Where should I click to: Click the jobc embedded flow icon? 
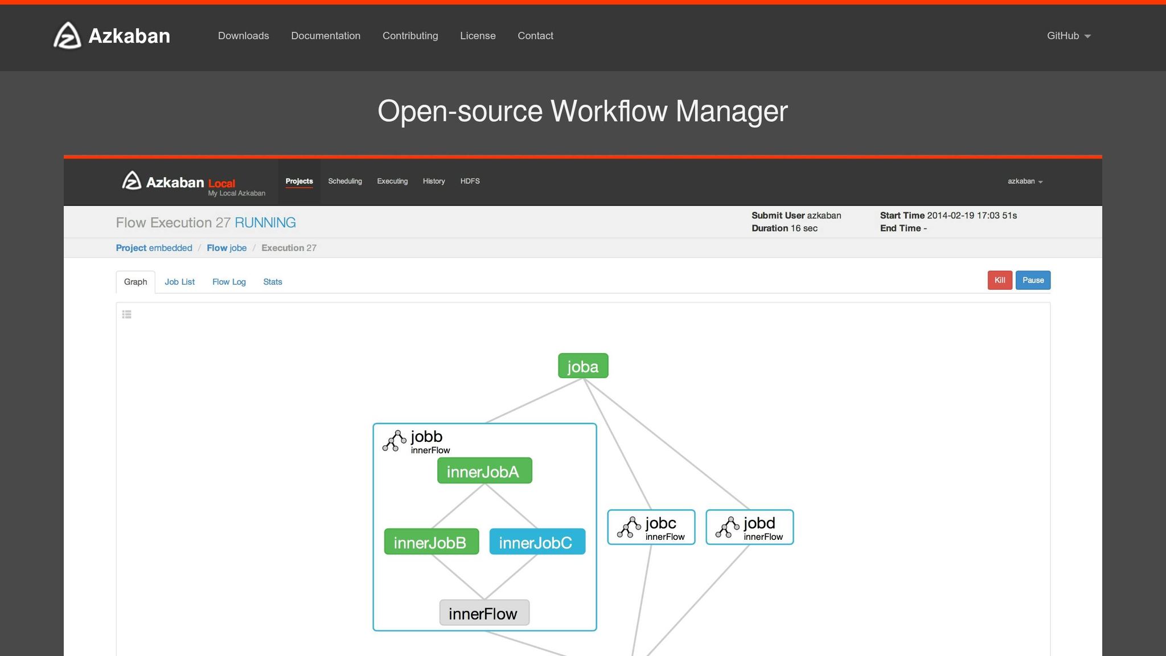629,527
